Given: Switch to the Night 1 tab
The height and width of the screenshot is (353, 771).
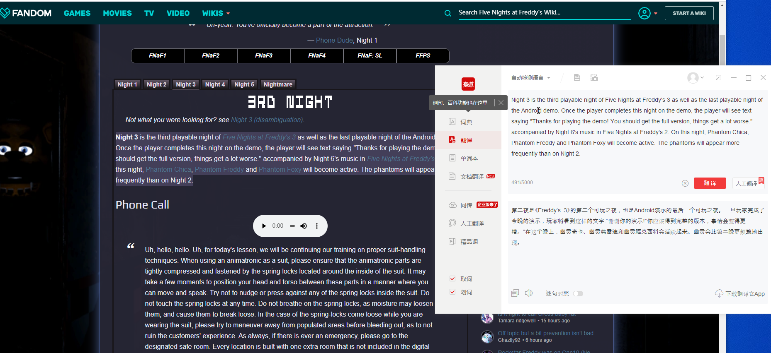Looking at the screenshot, I should [127, 84].
